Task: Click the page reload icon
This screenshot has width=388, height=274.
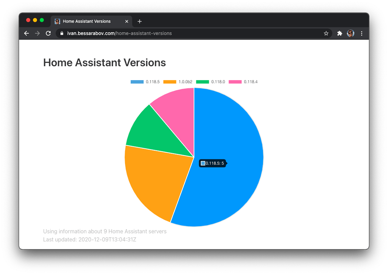Action: (48, 33)
